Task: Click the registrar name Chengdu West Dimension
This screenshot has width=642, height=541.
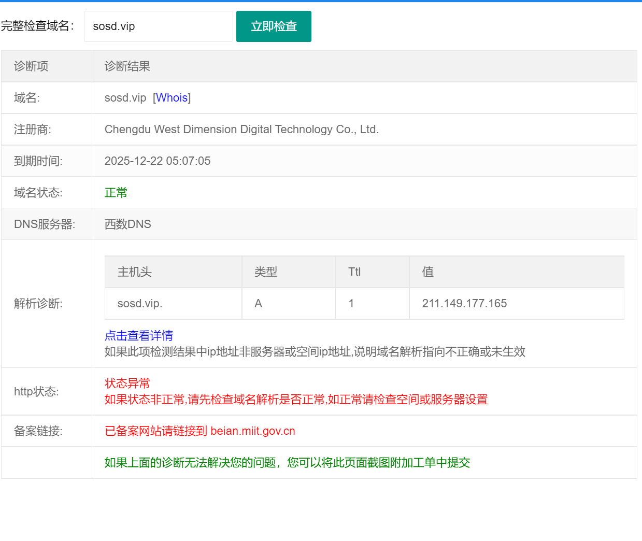Action: pos(241,130)
